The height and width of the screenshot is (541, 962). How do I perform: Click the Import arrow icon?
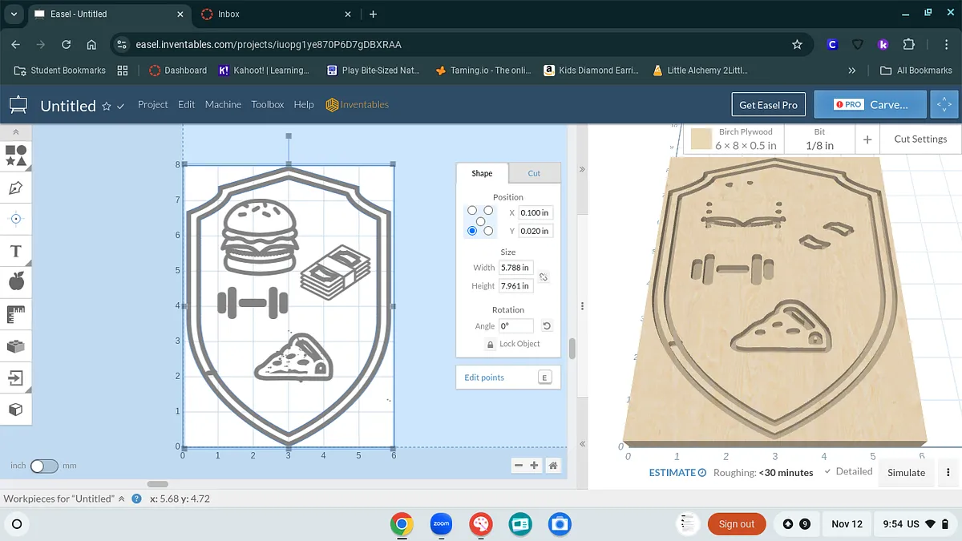(x=15, y=377)
